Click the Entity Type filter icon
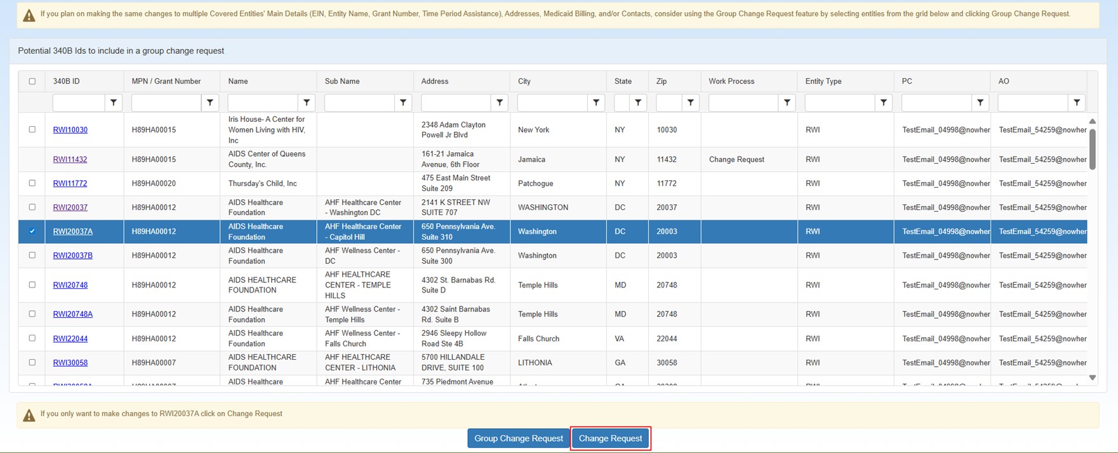 click(x=884, y=103)
